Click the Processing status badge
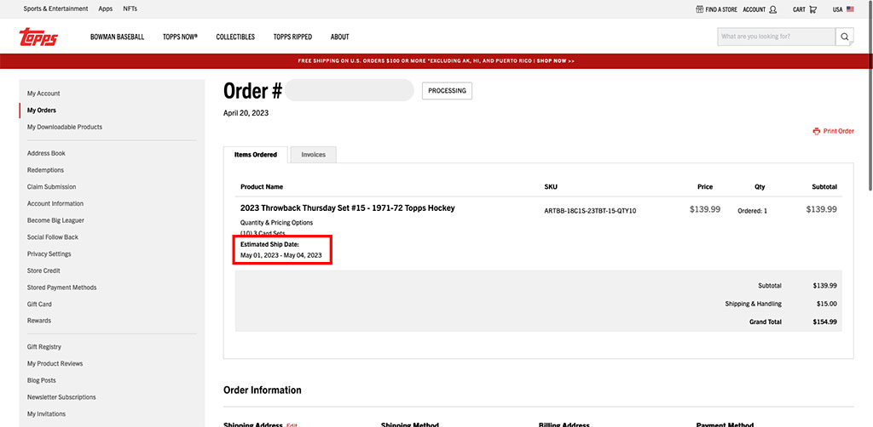This screenshot has height=427, width=873. tap(447, 90)
